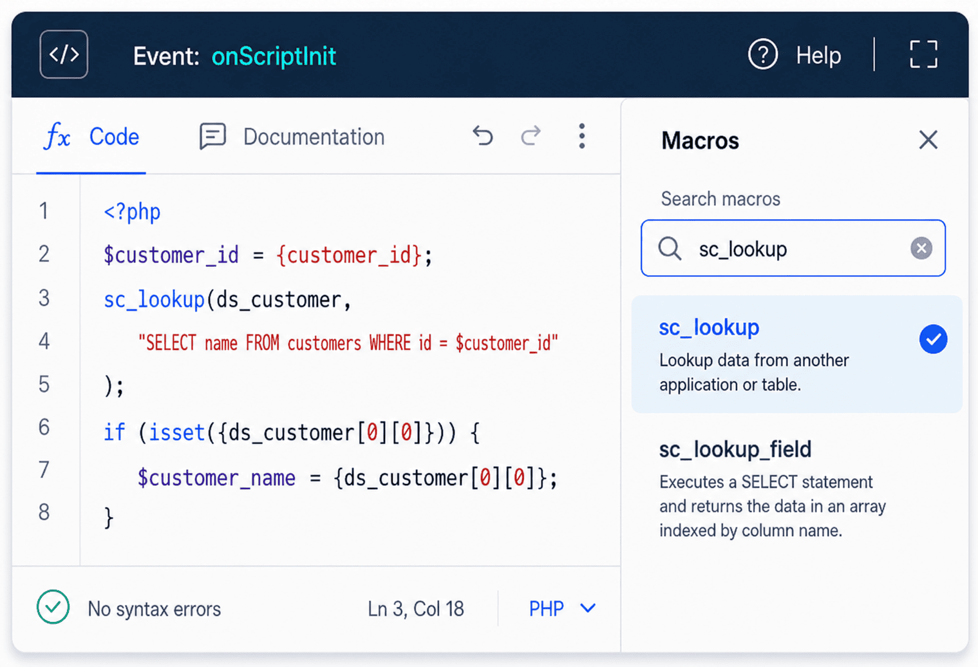The height and width of the screenshot is (667, 978).
Task: Open the Documentation tab
Action: 292,137
